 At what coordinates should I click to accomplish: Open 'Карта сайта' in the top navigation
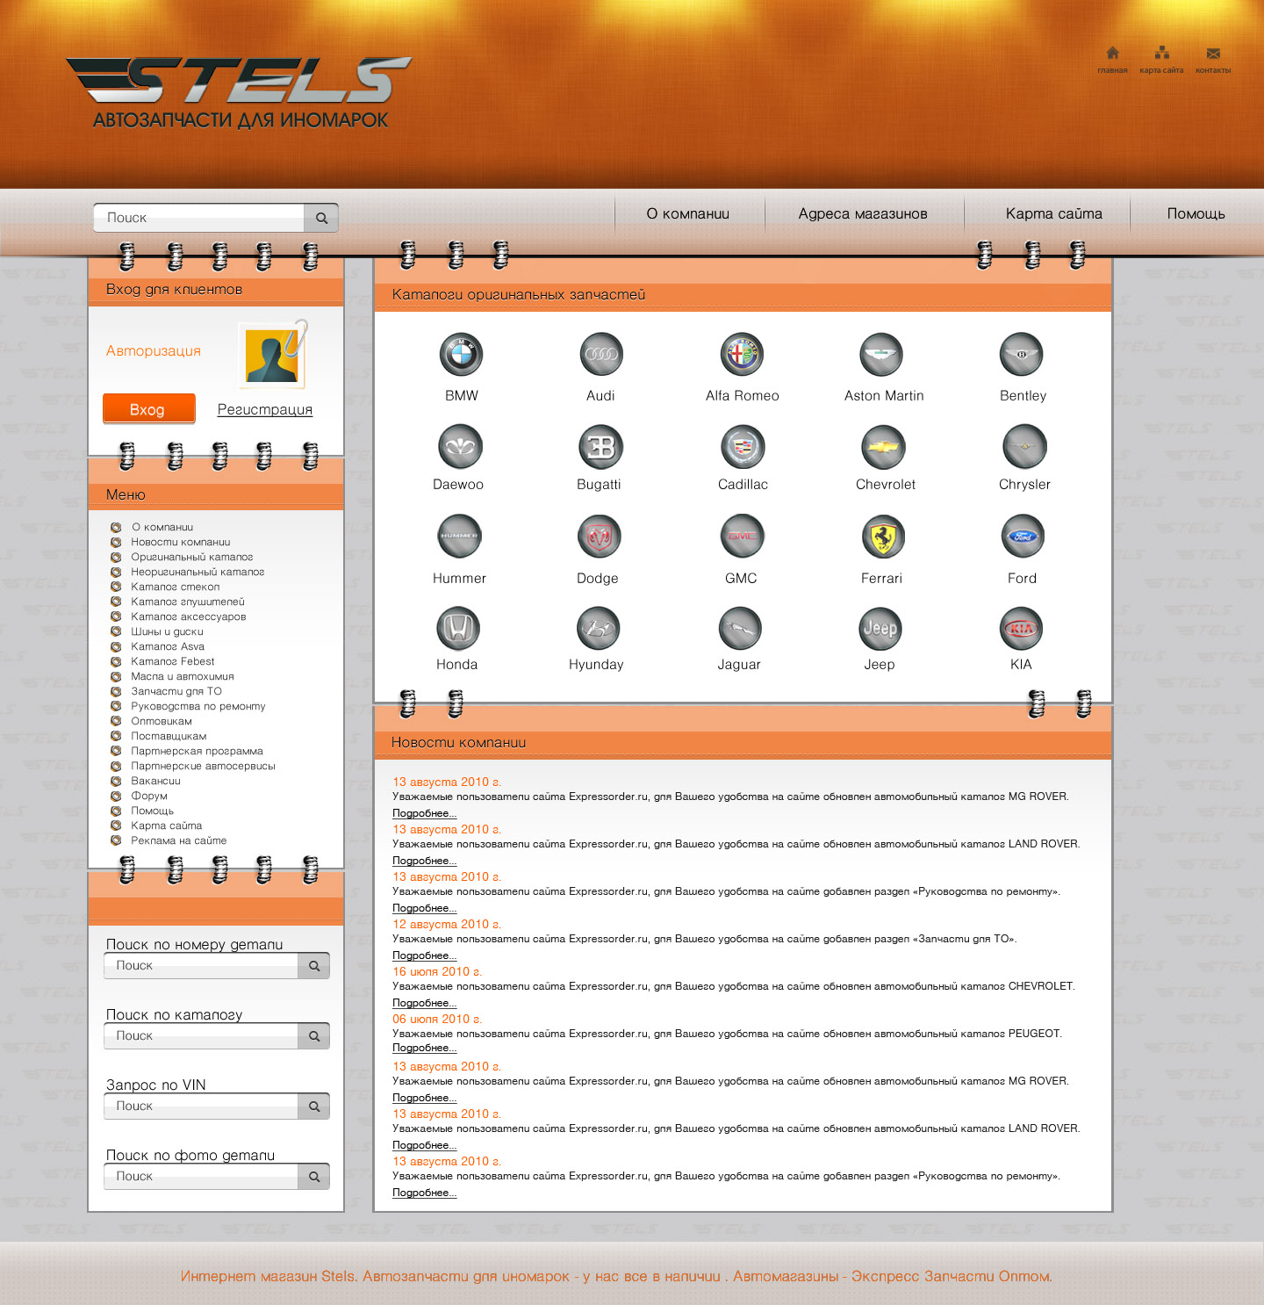(1054, 213)
